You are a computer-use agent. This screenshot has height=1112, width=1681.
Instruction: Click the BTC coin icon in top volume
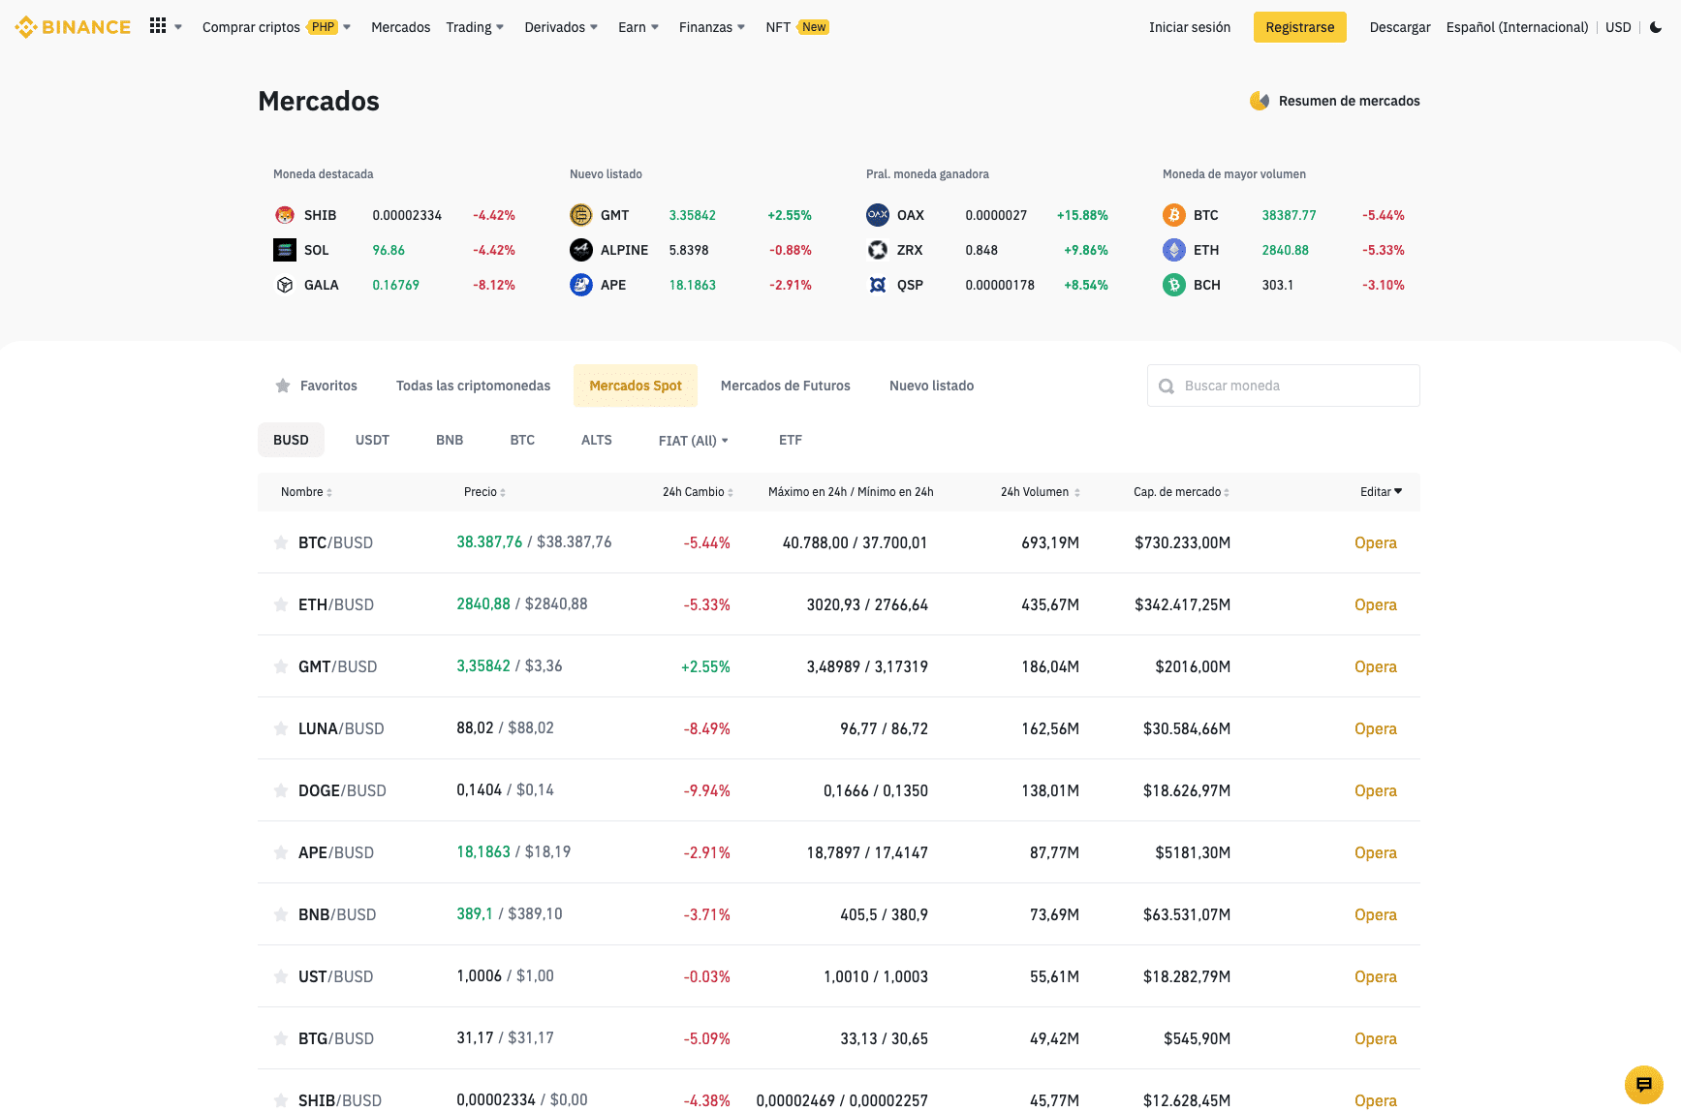1174,215
